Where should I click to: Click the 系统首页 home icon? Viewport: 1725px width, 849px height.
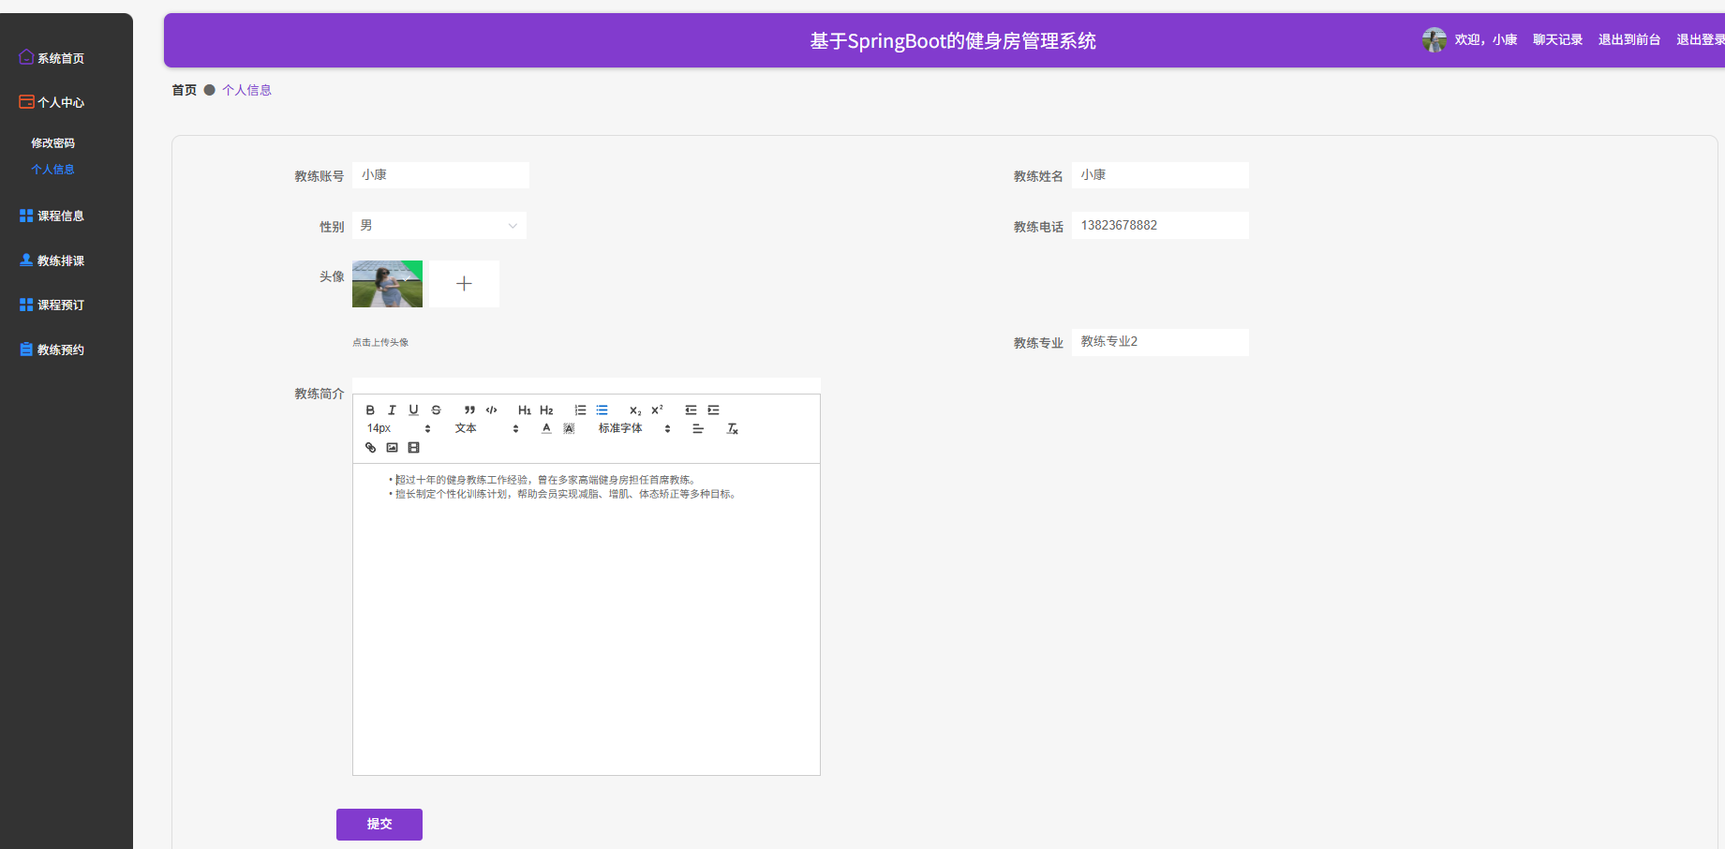26,57
